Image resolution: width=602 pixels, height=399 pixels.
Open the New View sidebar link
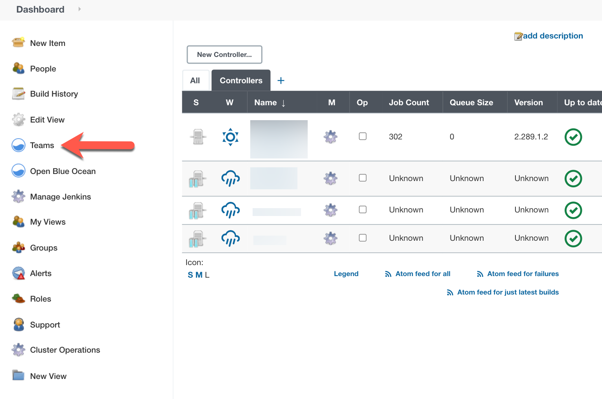coord(48,376)
